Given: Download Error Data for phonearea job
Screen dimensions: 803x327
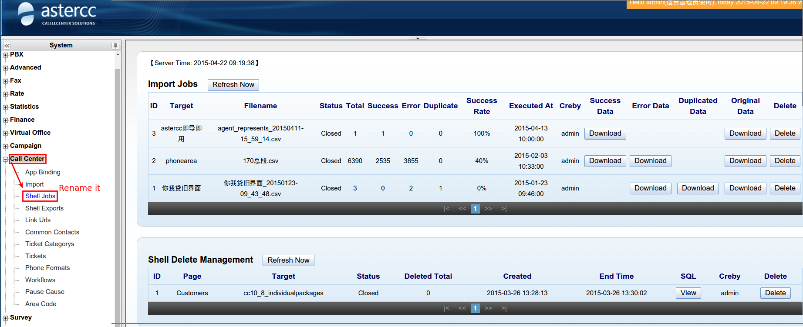Looking at the screenshot, I should click(x=650, y=161).
